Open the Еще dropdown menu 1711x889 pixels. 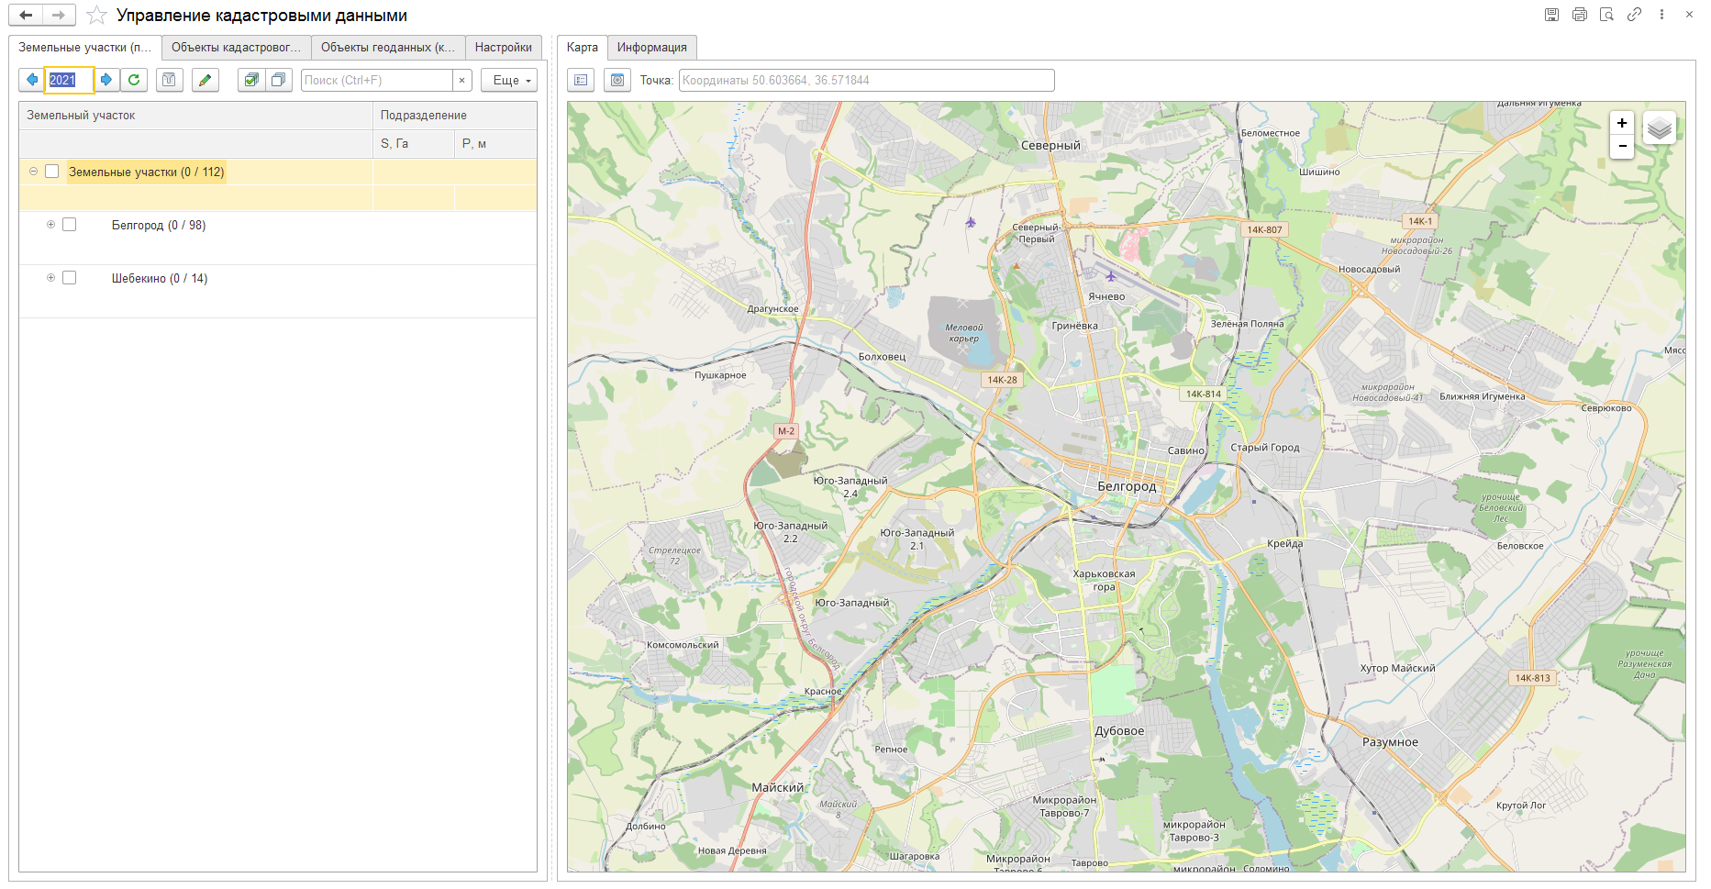509,81
